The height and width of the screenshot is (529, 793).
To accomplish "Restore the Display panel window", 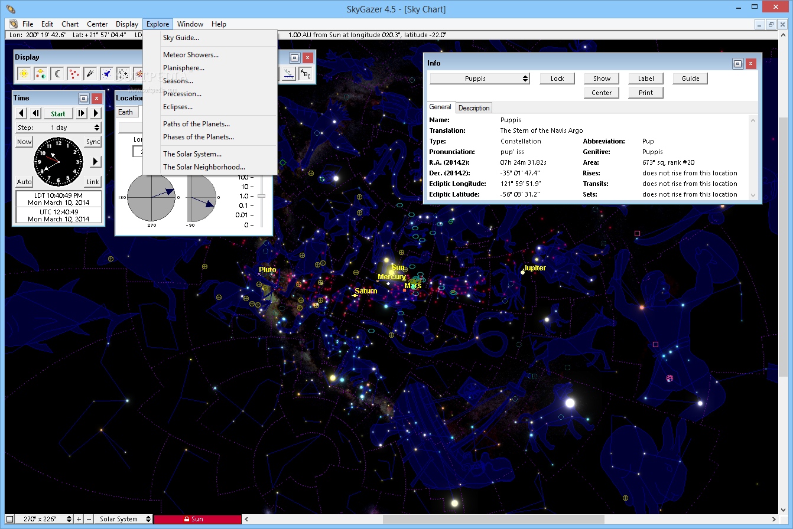I will tap(294, 57).
